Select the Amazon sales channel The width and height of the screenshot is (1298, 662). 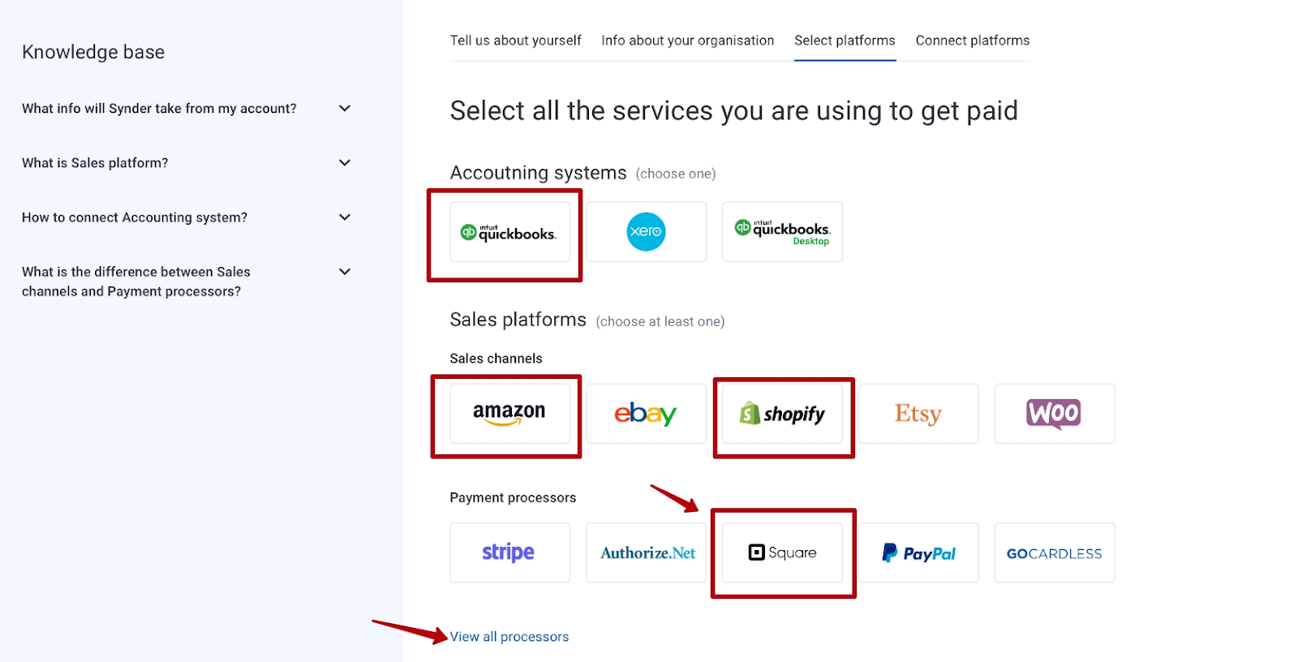pos(508,414)
